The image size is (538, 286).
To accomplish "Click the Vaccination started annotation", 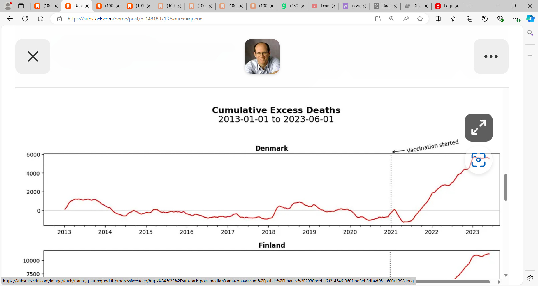I will point(432,146).
